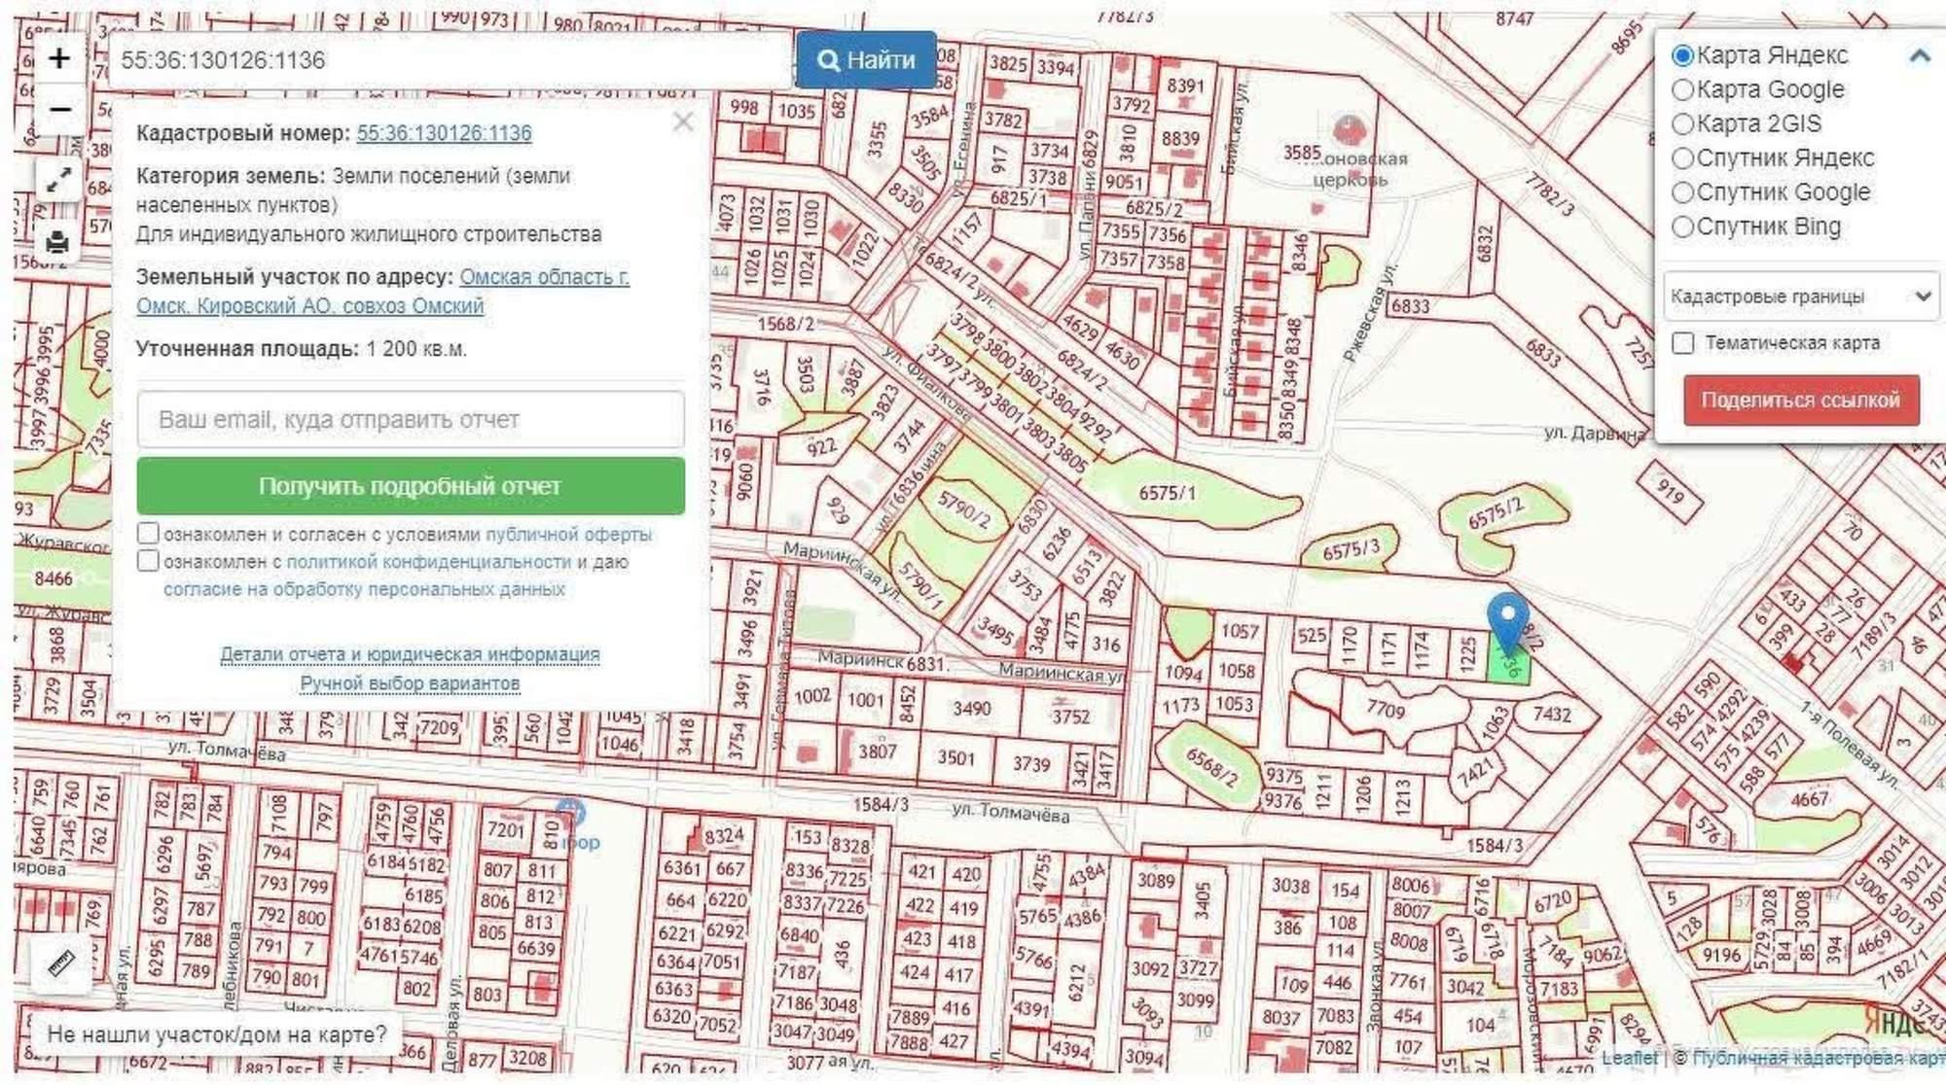Click parcel labeled 1057
Image resolution: width=1946 pixels, height=1085 pixels.
tap(1240, 631)
